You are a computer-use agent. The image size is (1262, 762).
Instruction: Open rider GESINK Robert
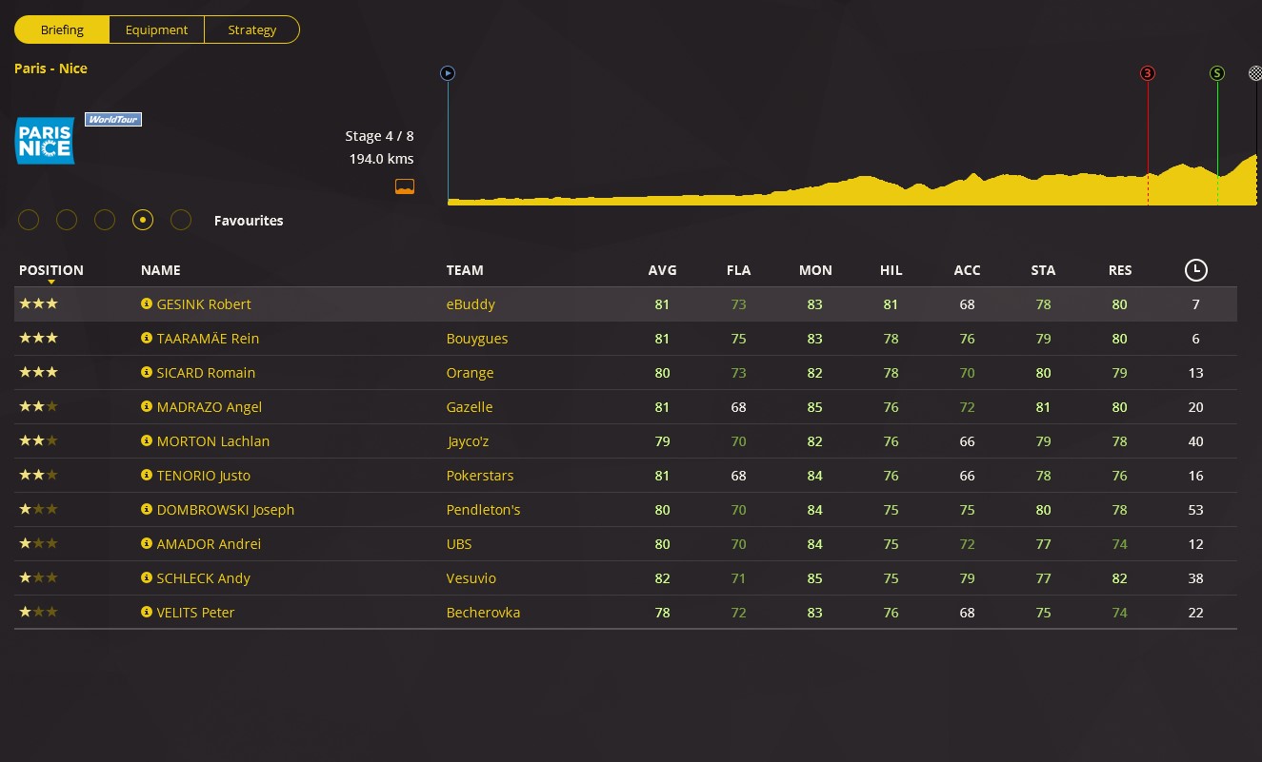tap(204, 304)
